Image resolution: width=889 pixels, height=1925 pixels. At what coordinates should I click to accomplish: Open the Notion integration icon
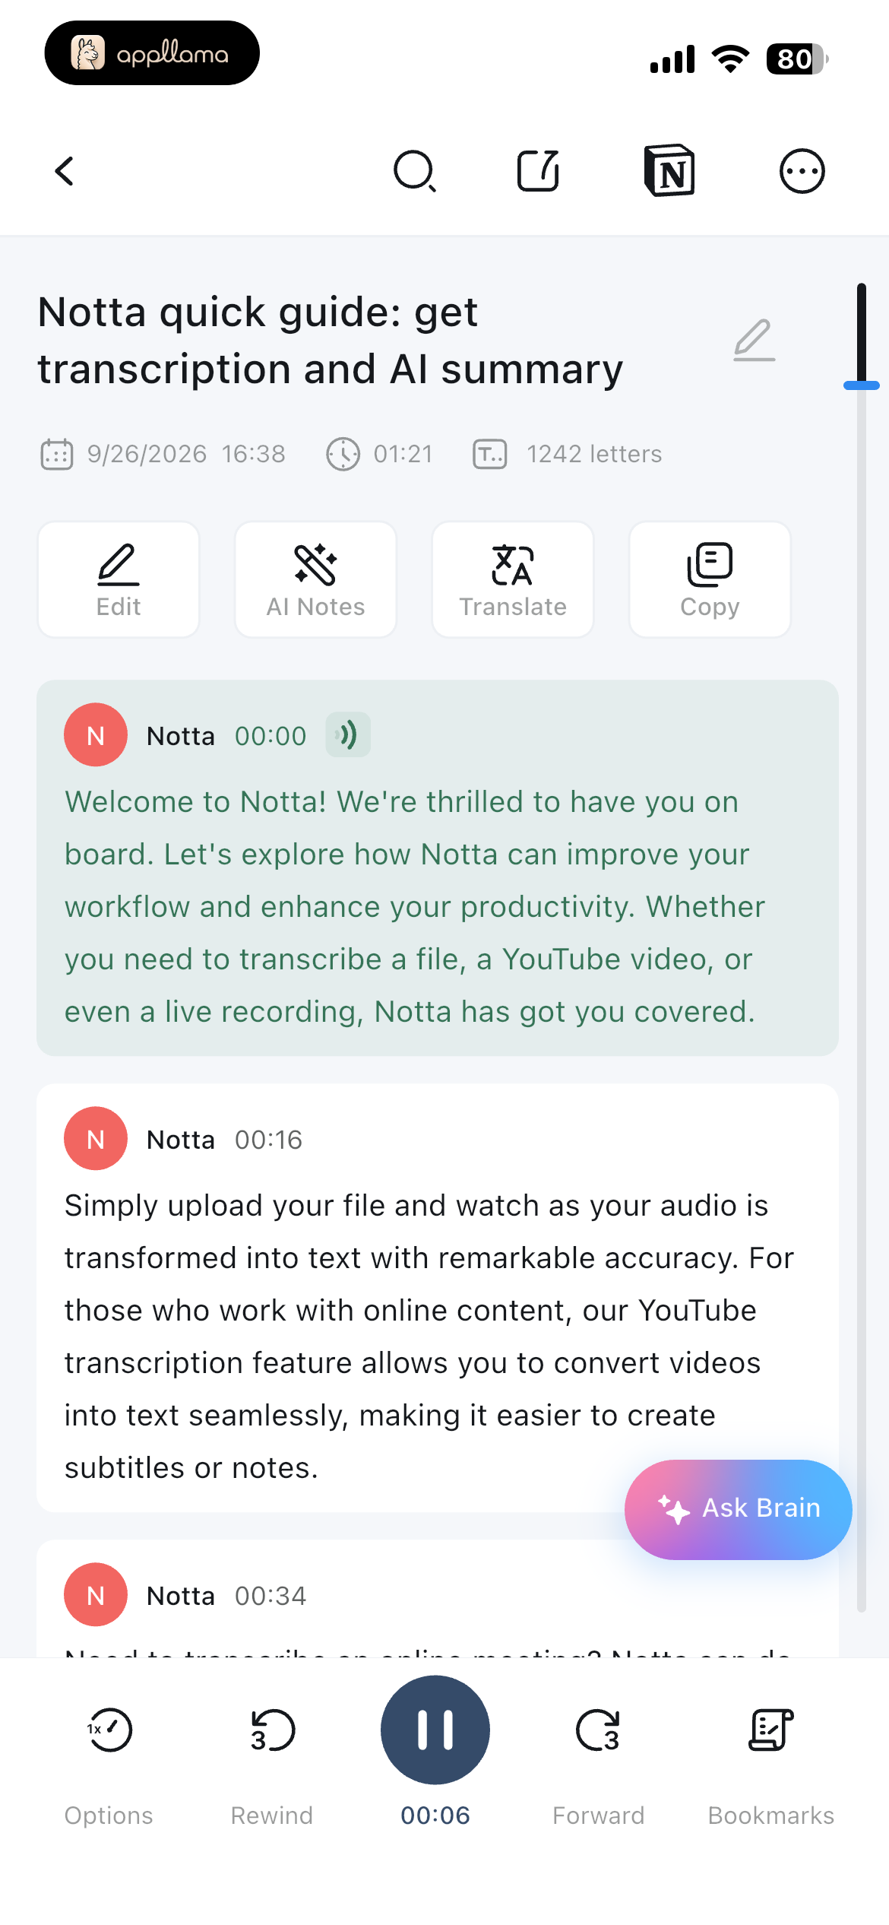pos(669,170)
